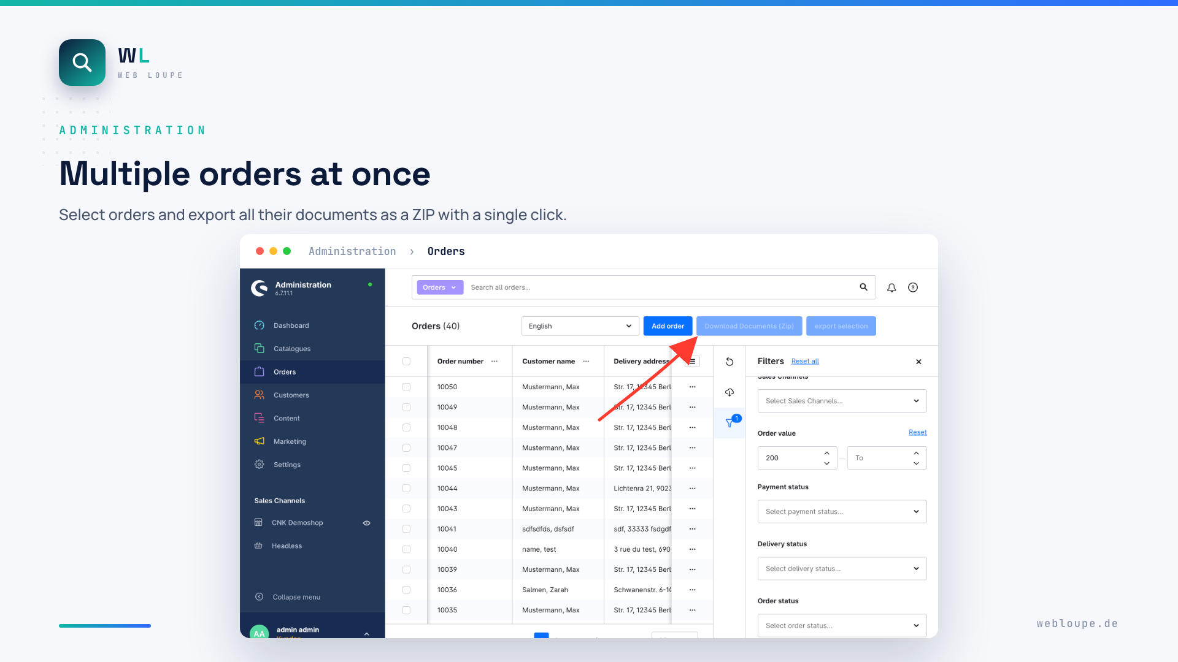The width and height of the screenshot is (1178, 662).
Task: Click the Shopware logo icon
Action: pyautogui.click(x=260, y=287)
